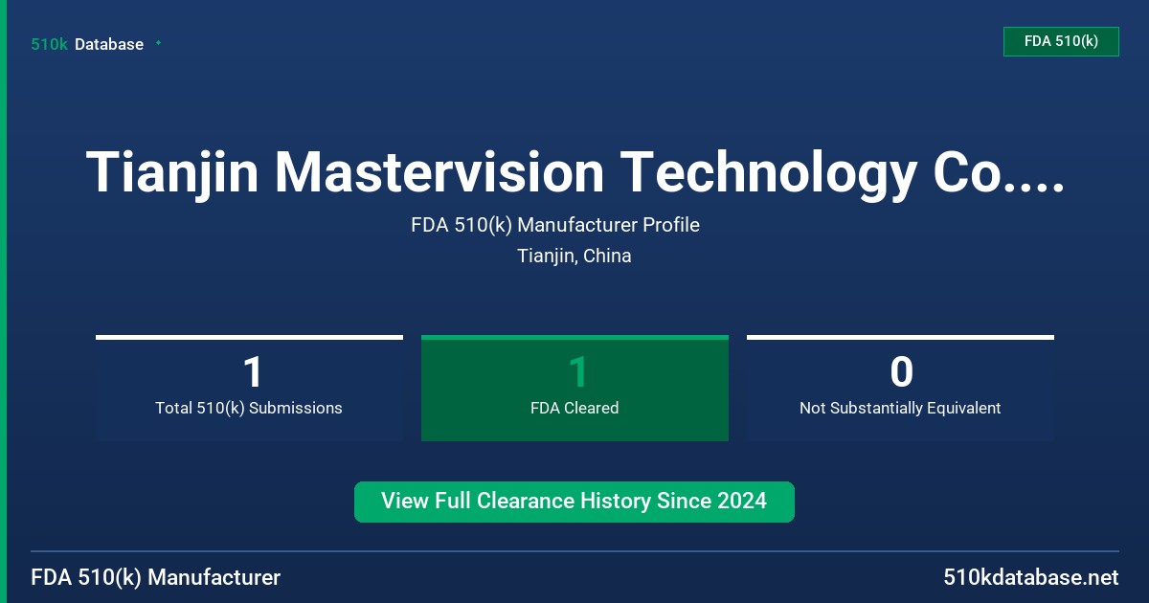
Task: Open the Total 510(k) Submissions stat card
Action: click(249, 388)
